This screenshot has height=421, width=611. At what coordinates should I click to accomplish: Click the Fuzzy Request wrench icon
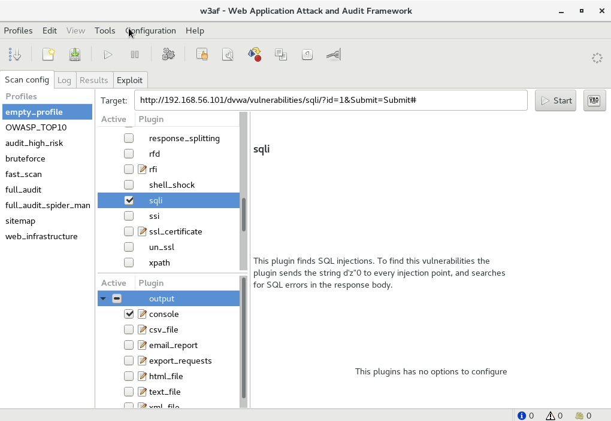[228, 55]
